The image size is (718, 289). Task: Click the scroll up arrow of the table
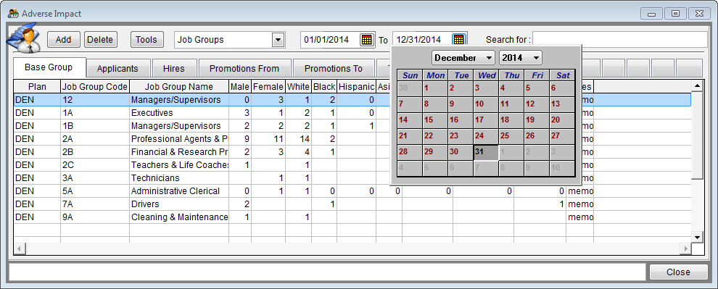pos(697,85)
